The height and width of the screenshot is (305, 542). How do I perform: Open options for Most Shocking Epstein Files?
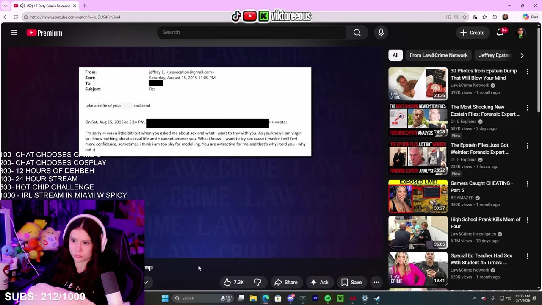click(527, 108)
